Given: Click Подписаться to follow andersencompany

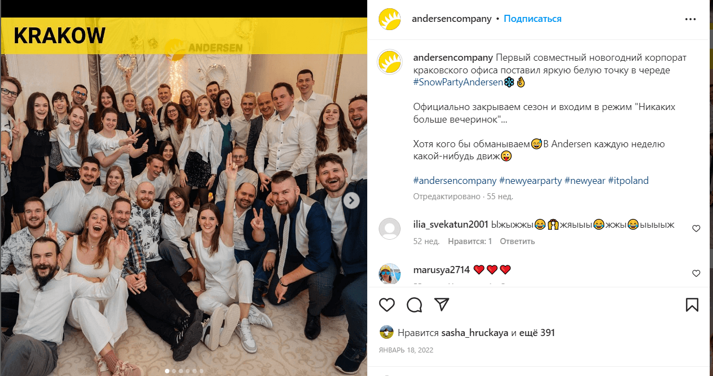Looking at the screenshot, I should [x=532, y=19].
